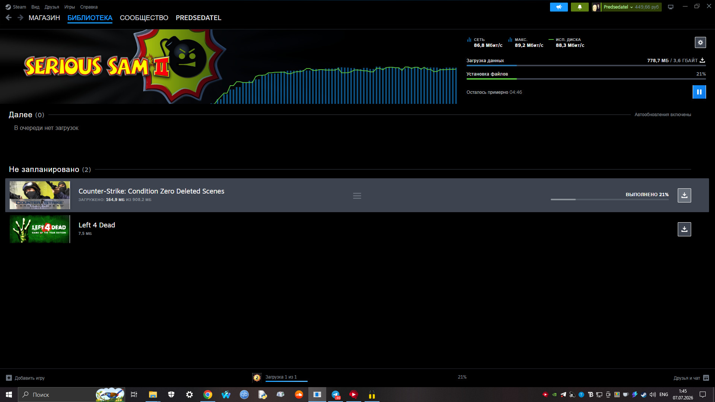Image resolution: width=715 pixels, height=402 pixels.
Task: Open the clock and calendar flyout
Action: (x=683, y=395)
